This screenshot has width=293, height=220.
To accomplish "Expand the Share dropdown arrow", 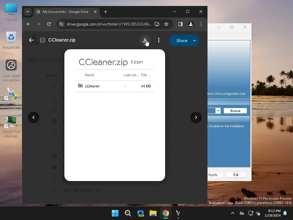I will (195, 40).
